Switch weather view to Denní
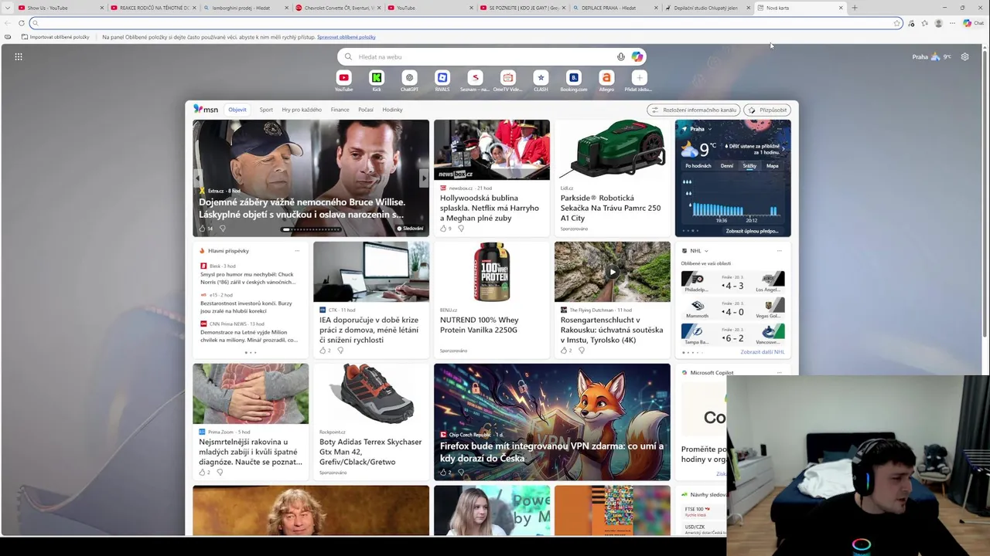 pos(727,166)
